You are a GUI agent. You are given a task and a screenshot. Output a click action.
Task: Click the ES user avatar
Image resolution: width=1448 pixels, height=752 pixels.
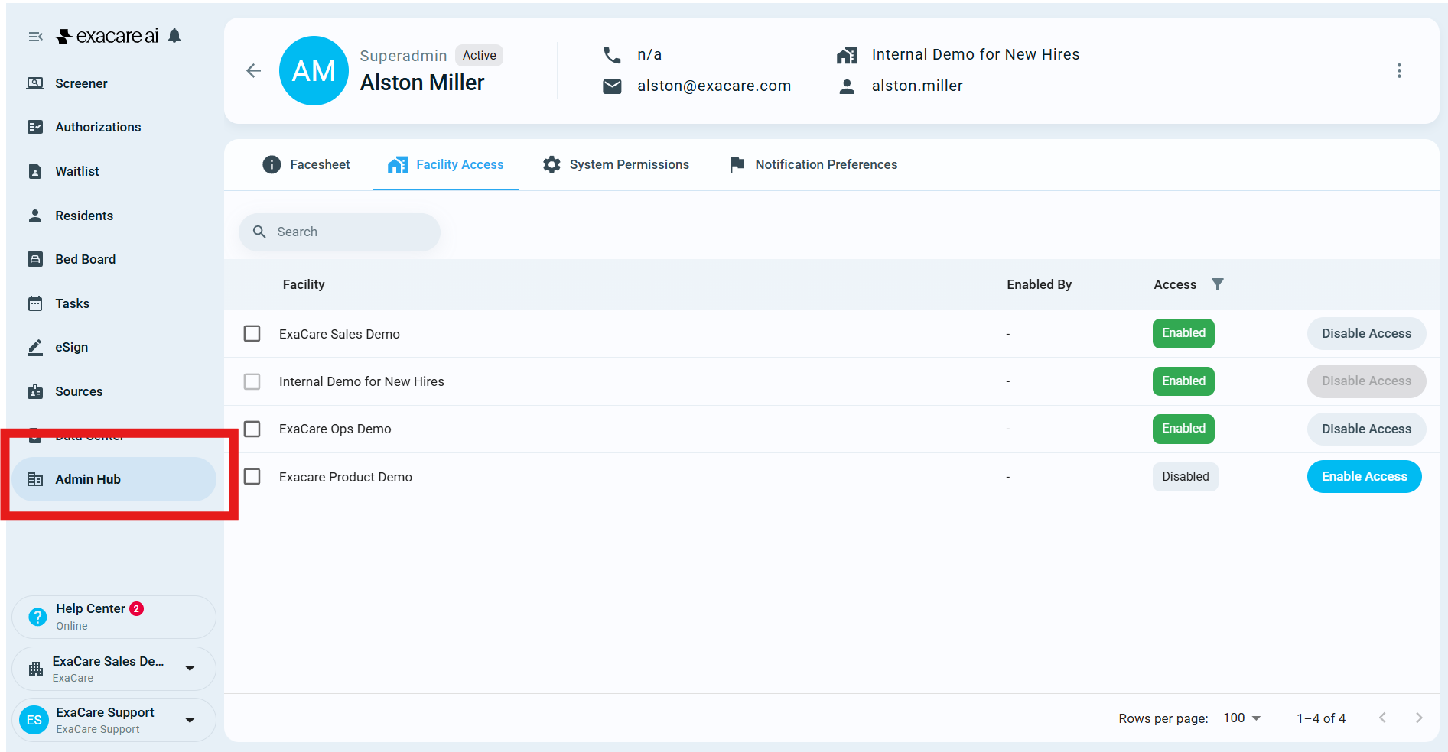click(x=34, y=720)
